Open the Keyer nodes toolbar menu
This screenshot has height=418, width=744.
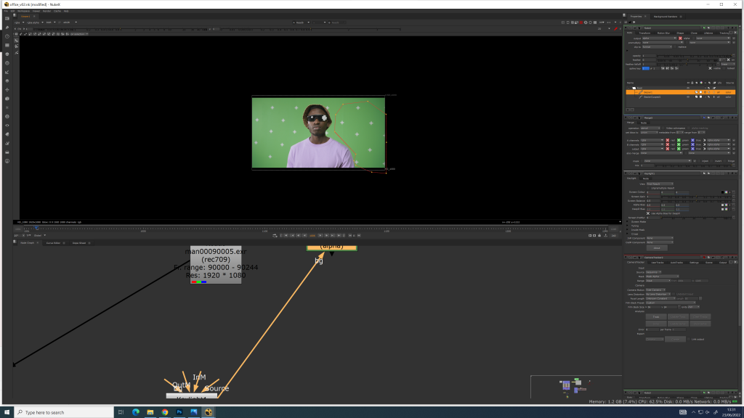point(7,72)
